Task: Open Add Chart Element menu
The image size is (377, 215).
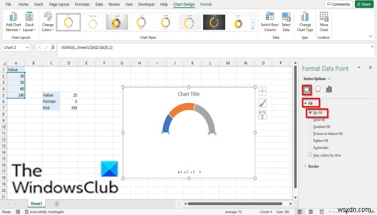Action: pos(13,22)
